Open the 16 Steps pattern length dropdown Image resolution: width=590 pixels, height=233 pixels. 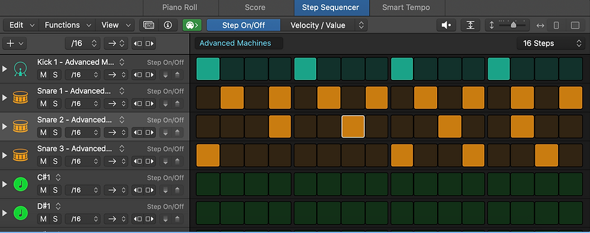click(551, 43)
